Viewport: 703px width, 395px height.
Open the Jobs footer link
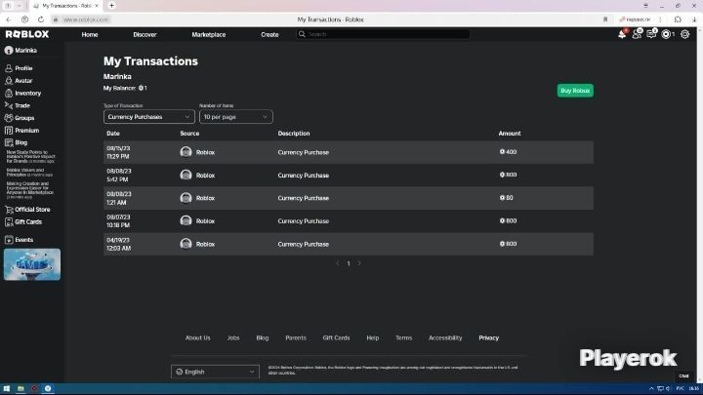pos(233,337)
